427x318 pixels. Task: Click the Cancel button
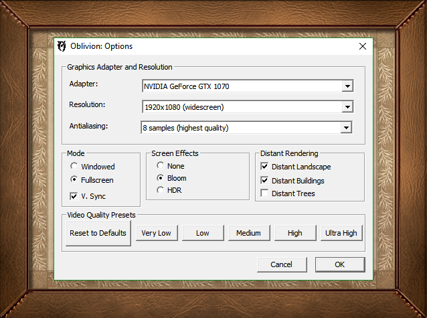click(x=282, y=264)
